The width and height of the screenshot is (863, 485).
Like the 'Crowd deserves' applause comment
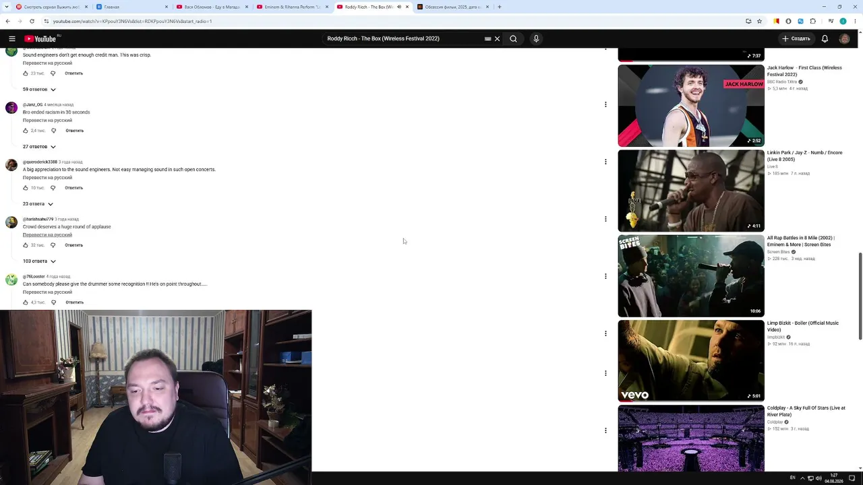click(x=26, y=245)
